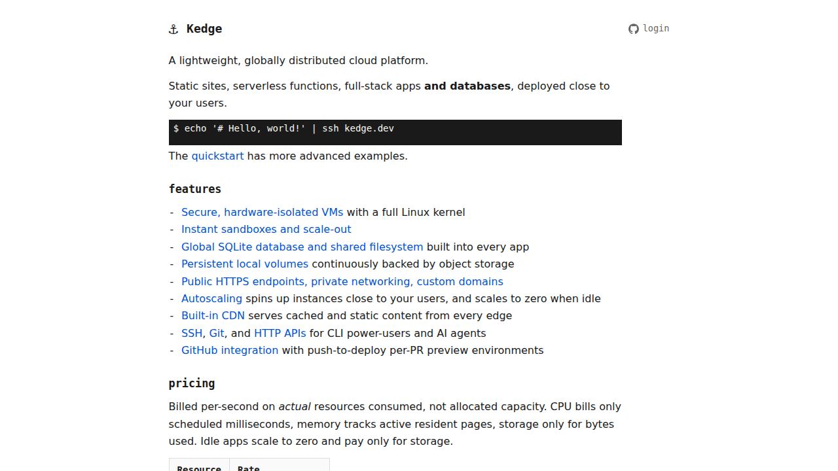
Task: Visit Global SQLite database and shared filesystem link
Action: point(302,247)
